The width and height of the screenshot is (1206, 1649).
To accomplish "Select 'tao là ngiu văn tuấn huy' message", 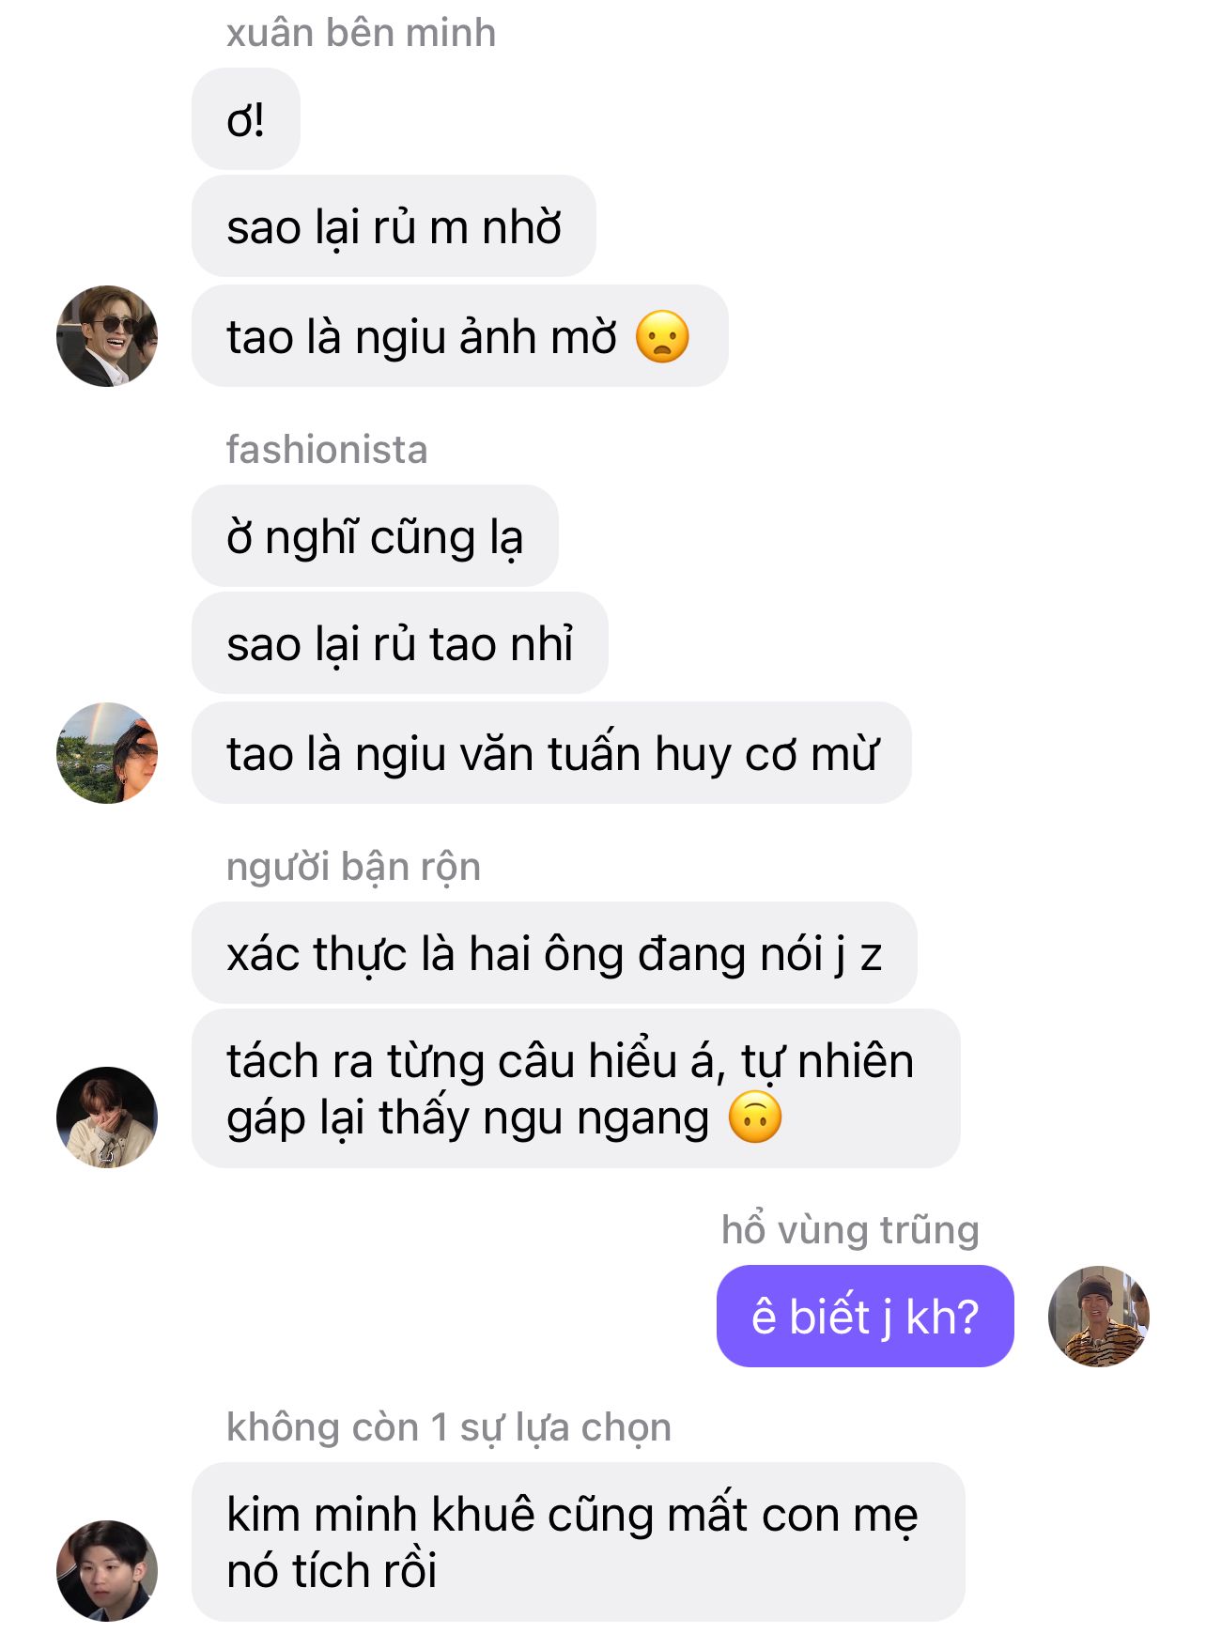I will pos(551,753).
